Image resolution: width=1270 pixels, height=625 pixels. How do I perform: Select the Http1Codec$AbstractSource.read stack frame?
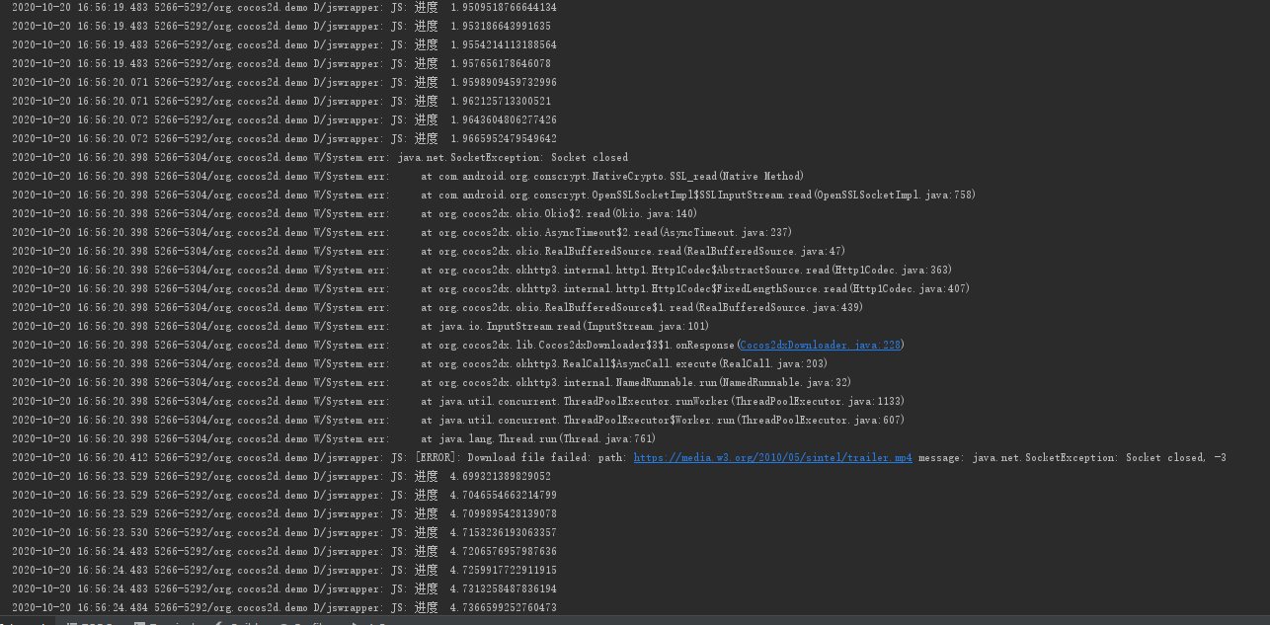tap(686, 271)
